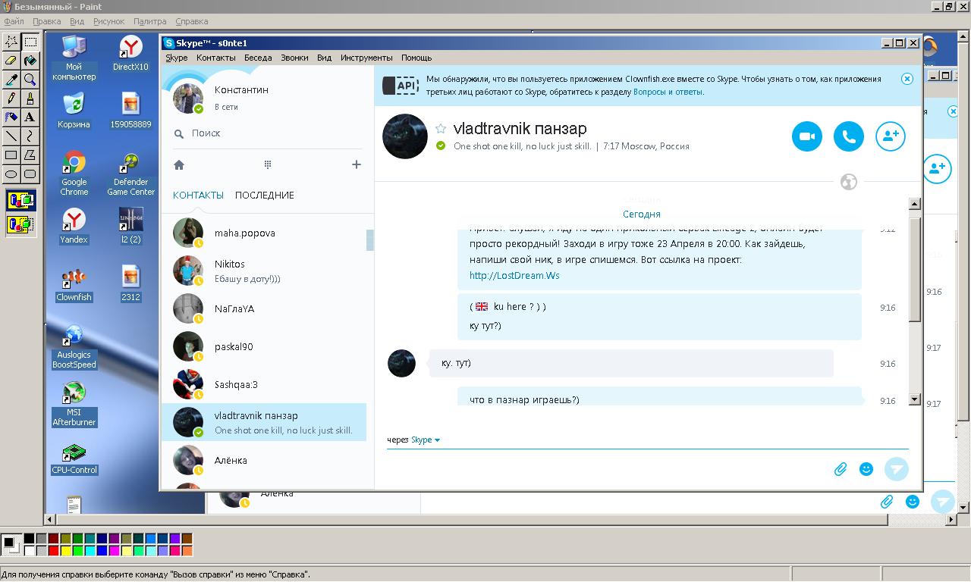Pick the yellow color in Paint palette
The height and width of the screenshot is (582, 971).
tap(65, 550)
